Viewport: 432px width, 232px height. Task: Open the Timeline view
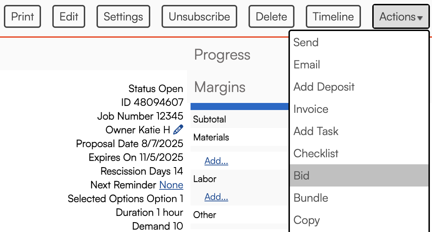pyautogui.click(x=333, y=17)
